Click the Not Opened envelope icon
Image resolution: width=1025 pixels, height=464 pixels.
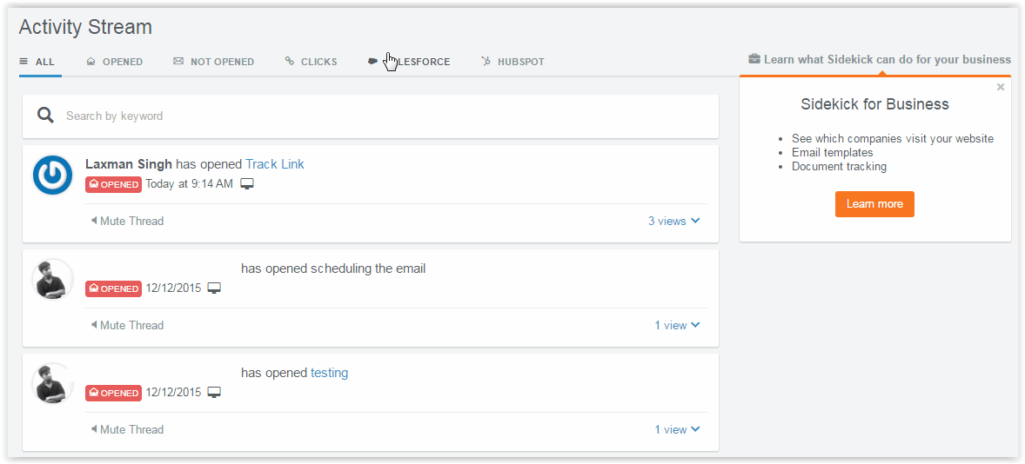click(178, 62)
